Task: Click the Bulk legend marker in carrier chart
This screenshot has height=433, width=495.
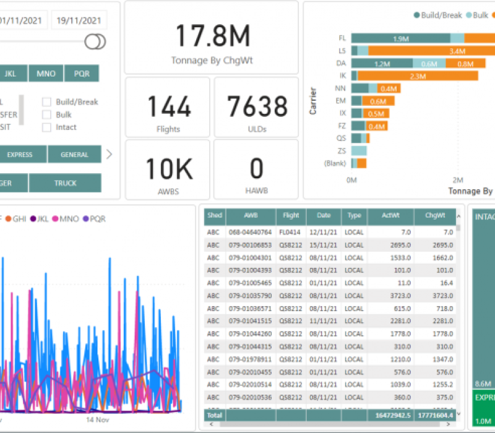Action: coord(468,15)
